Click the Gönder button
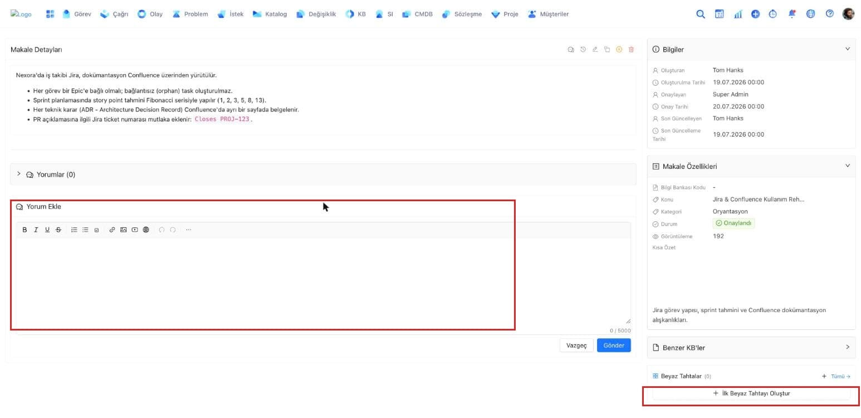 (614, 346)
